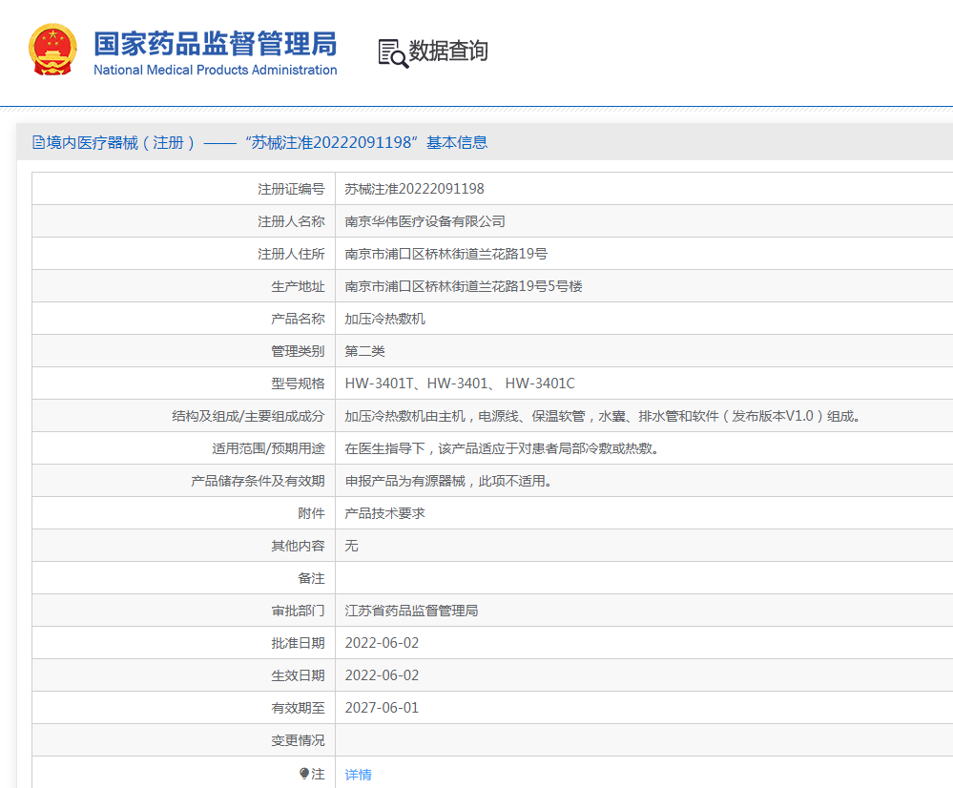Click the expiry date 2027-06-01
This screenshot has height=788, width=953.
tap(382, 708)
